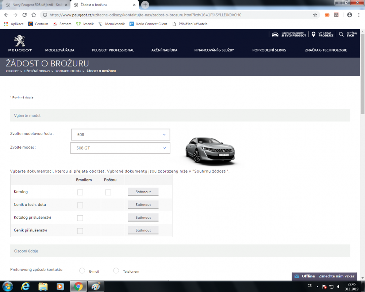Viewport: 365px width, 292px height.
Task: Open the Značka & technologie menu
Action: 326,50
